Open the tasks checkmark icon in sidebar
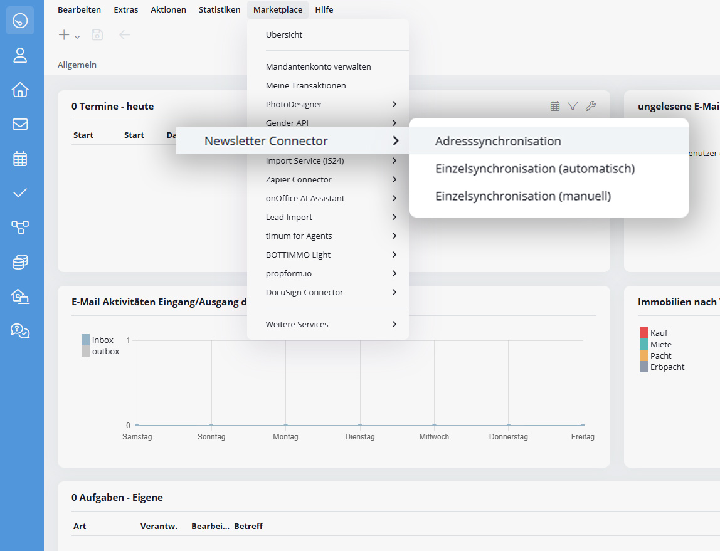Screen dimensions: 720x551 pyautogui.click(x=20, y=193)
